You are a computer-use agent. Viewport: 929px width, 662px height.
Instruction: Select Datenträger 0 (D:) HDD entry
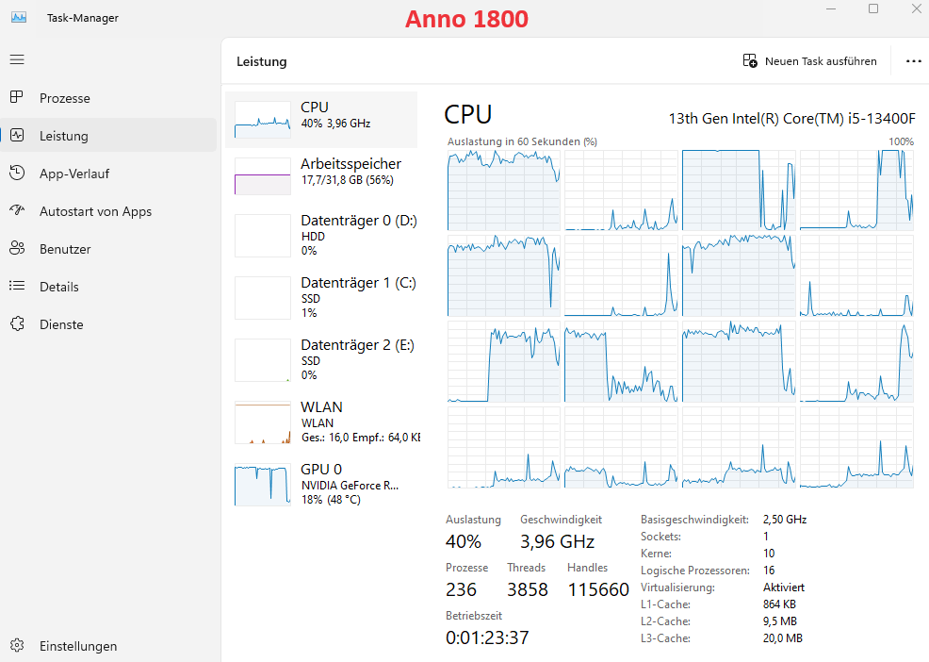point(321,236)
